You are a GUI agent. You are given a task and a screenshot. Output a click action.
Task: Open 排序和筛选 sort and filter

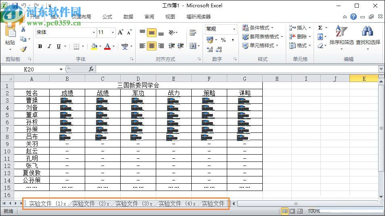(x=341, y=36)
